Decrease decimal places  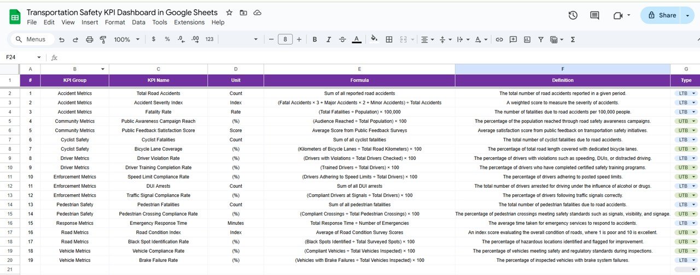(181, 39)
